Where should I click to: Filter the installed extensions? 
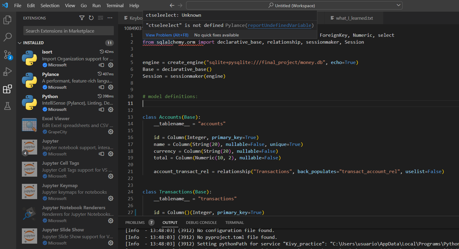[x=82, y=18]
